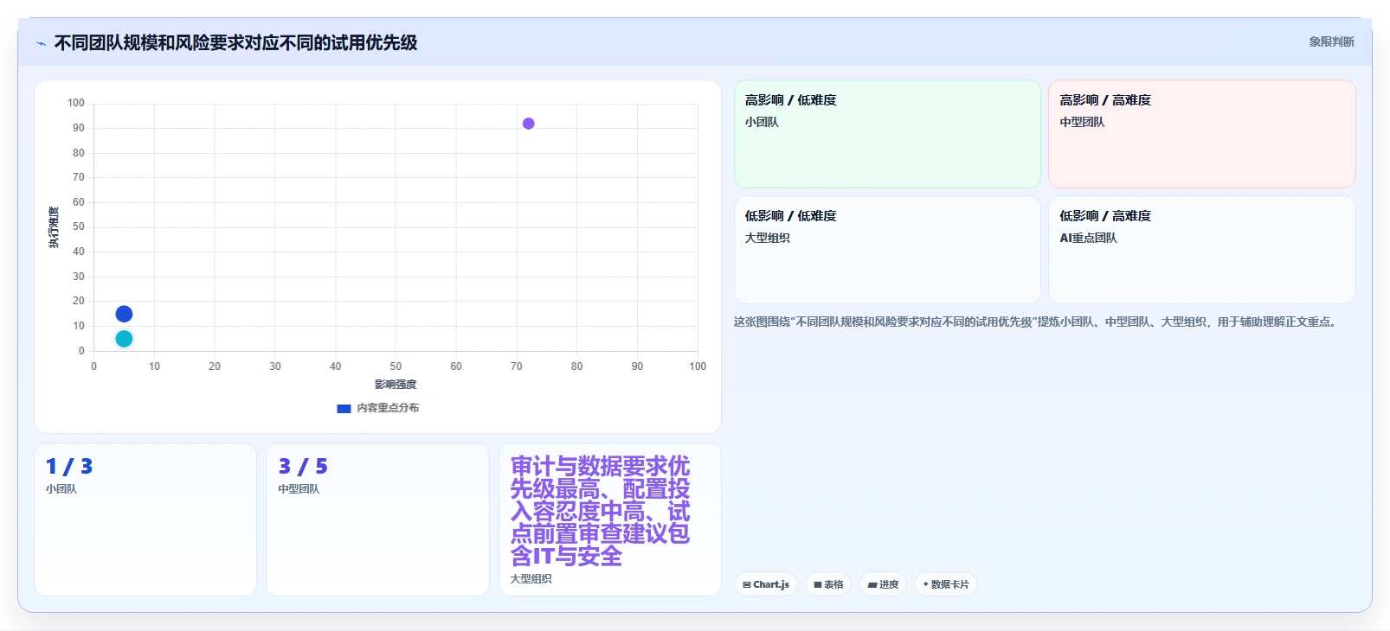Click 中型团队 in the pink quadrant card
The width and height of the screenshot is (1390, 631).
click(1082, 122)
